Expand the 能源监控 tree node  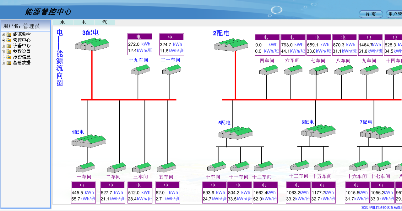[3, 34]
